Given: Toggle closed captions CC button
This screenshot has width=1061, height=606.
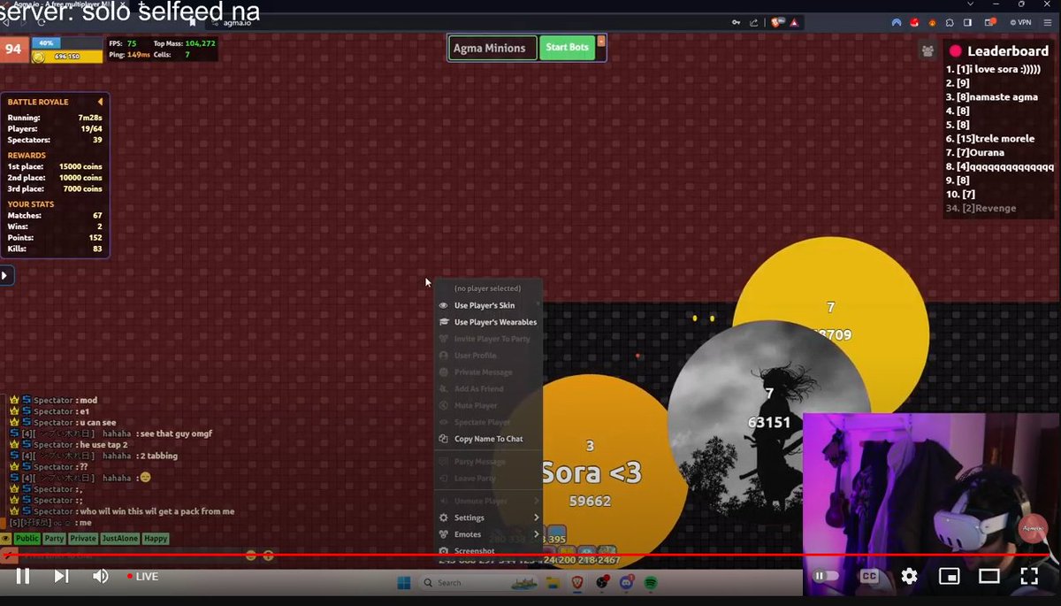Looking at the screenshot, I should [869, 576].
